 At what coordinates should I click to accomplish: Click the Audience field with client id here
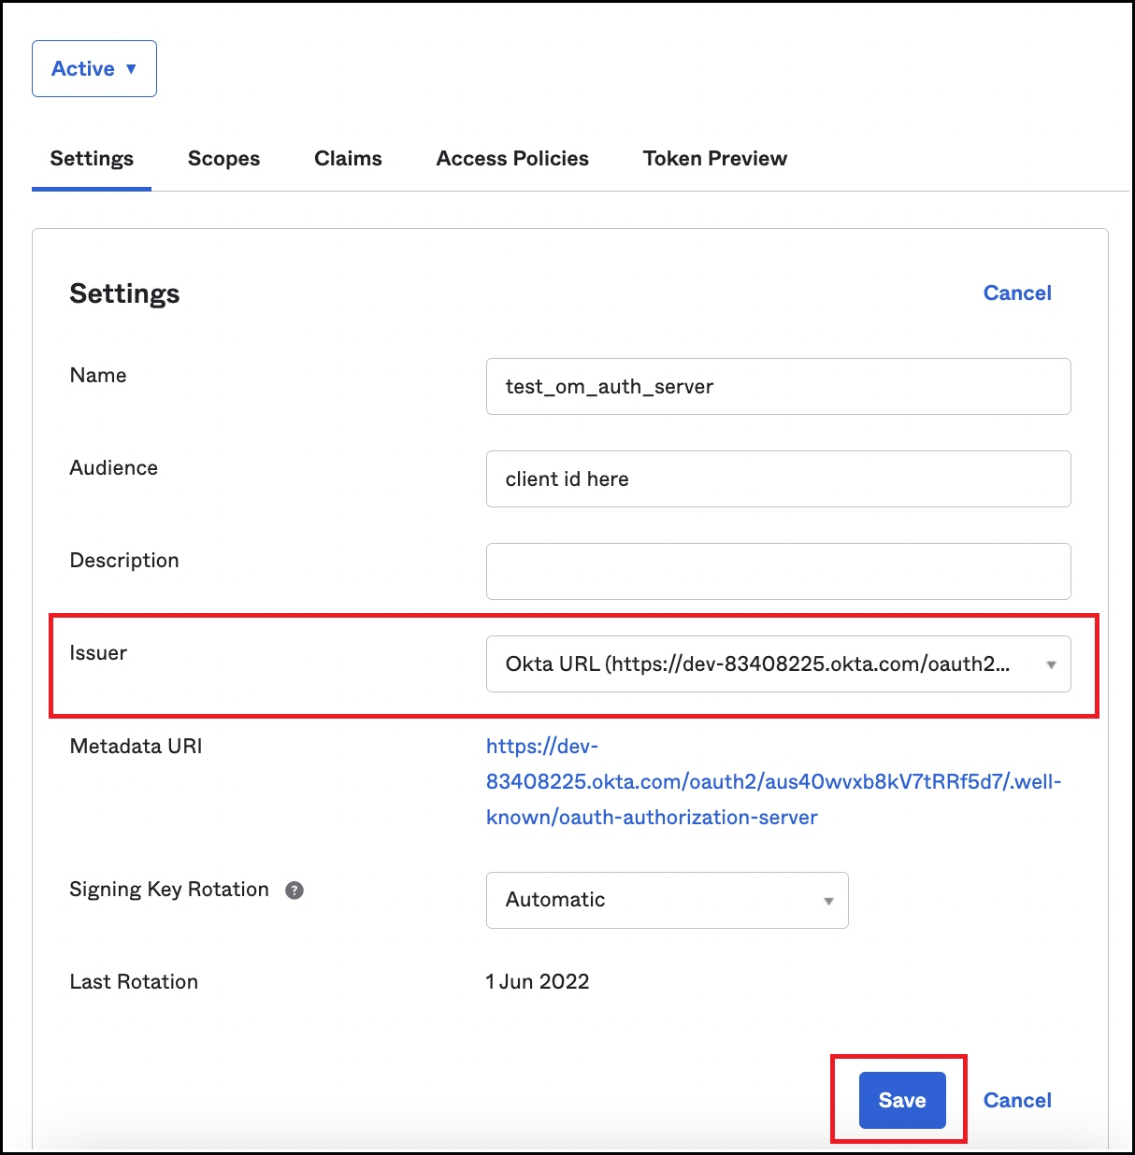click(x=778, y=478)
